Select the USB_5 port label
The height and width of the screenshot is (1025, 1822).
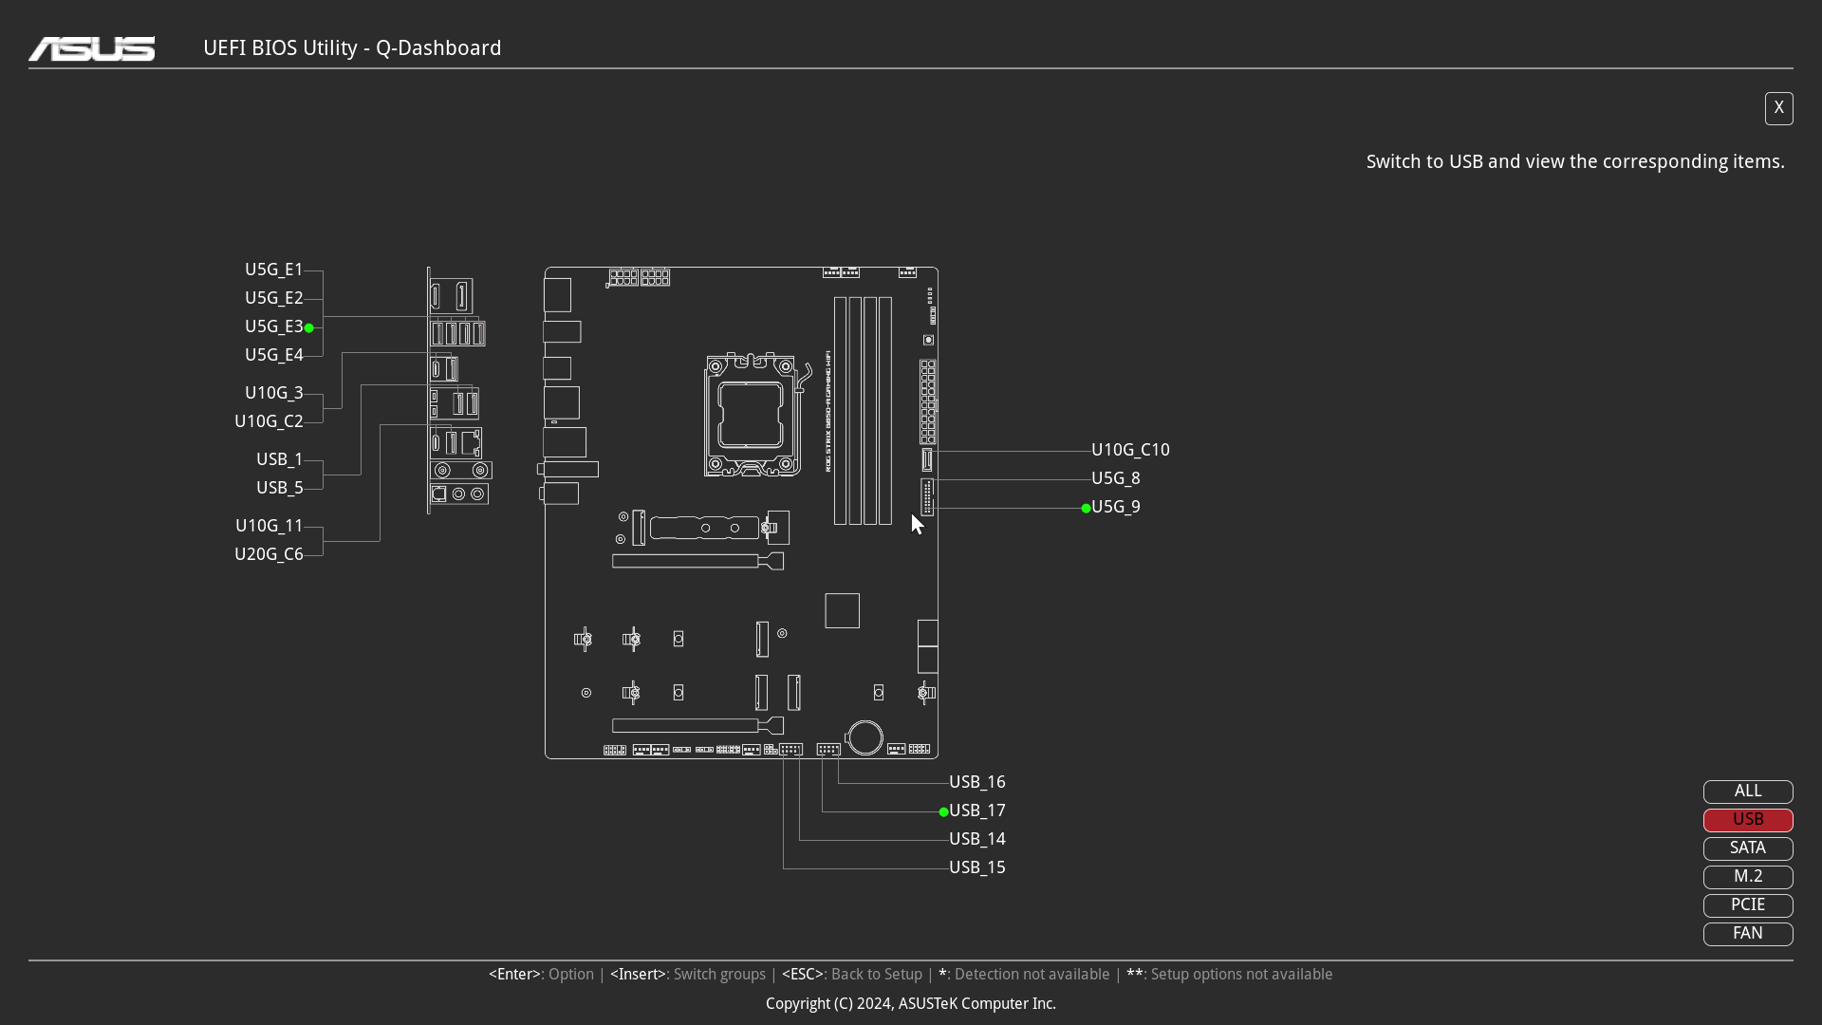(x=280, y=488)
